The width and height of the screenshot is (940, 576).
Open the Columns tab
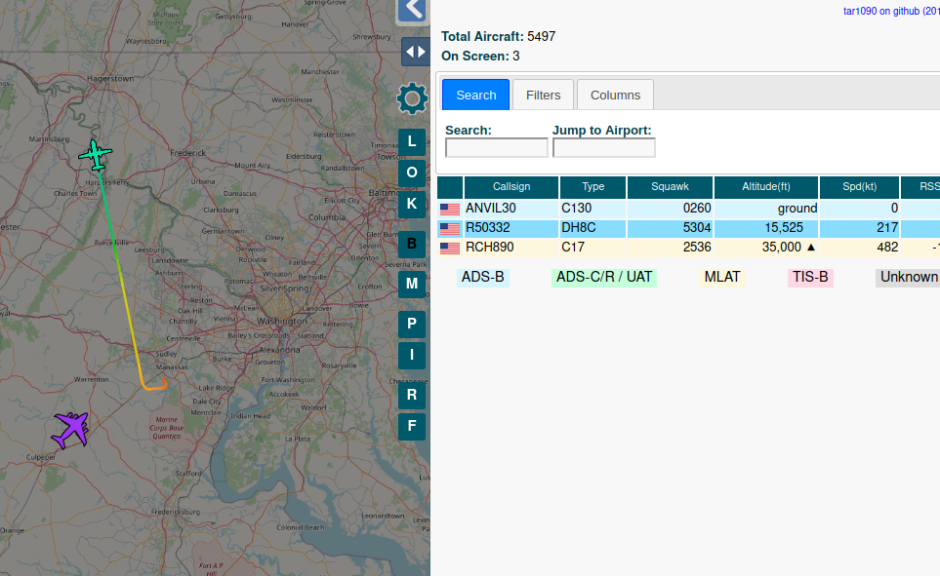[615, 95]
